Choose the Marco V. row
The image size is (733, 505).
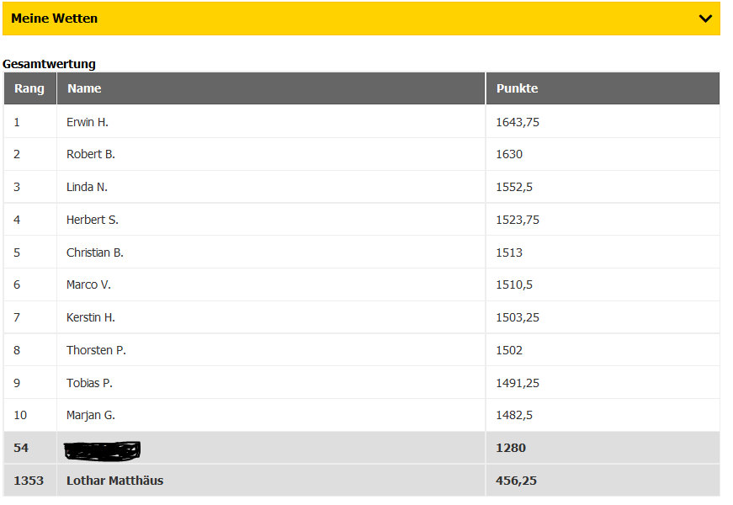click(x=361, y=284)
